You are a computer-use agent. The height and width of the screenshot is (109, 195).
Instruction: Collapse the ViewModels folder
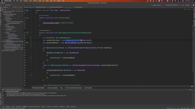pyautogui.click(x=4, y=29)
